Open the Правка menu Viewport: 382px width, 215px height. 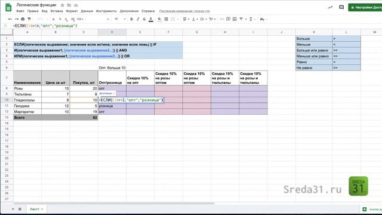point(33,11)
